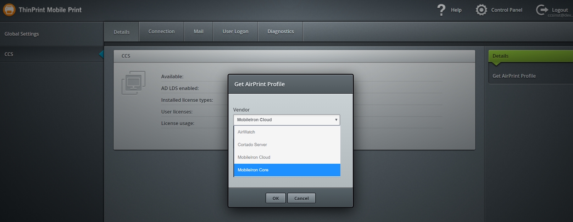Image resolution: width=573 pixels, height=222 pixels.
Task: Open the Diagnostics tab
Action: [280, 32]
